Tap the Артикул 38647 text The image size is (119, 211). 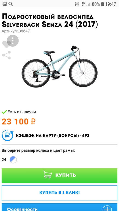point(16,31)
